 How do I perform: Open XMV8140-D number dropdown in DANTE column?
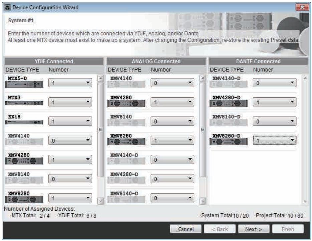click(x=274, y=121)
